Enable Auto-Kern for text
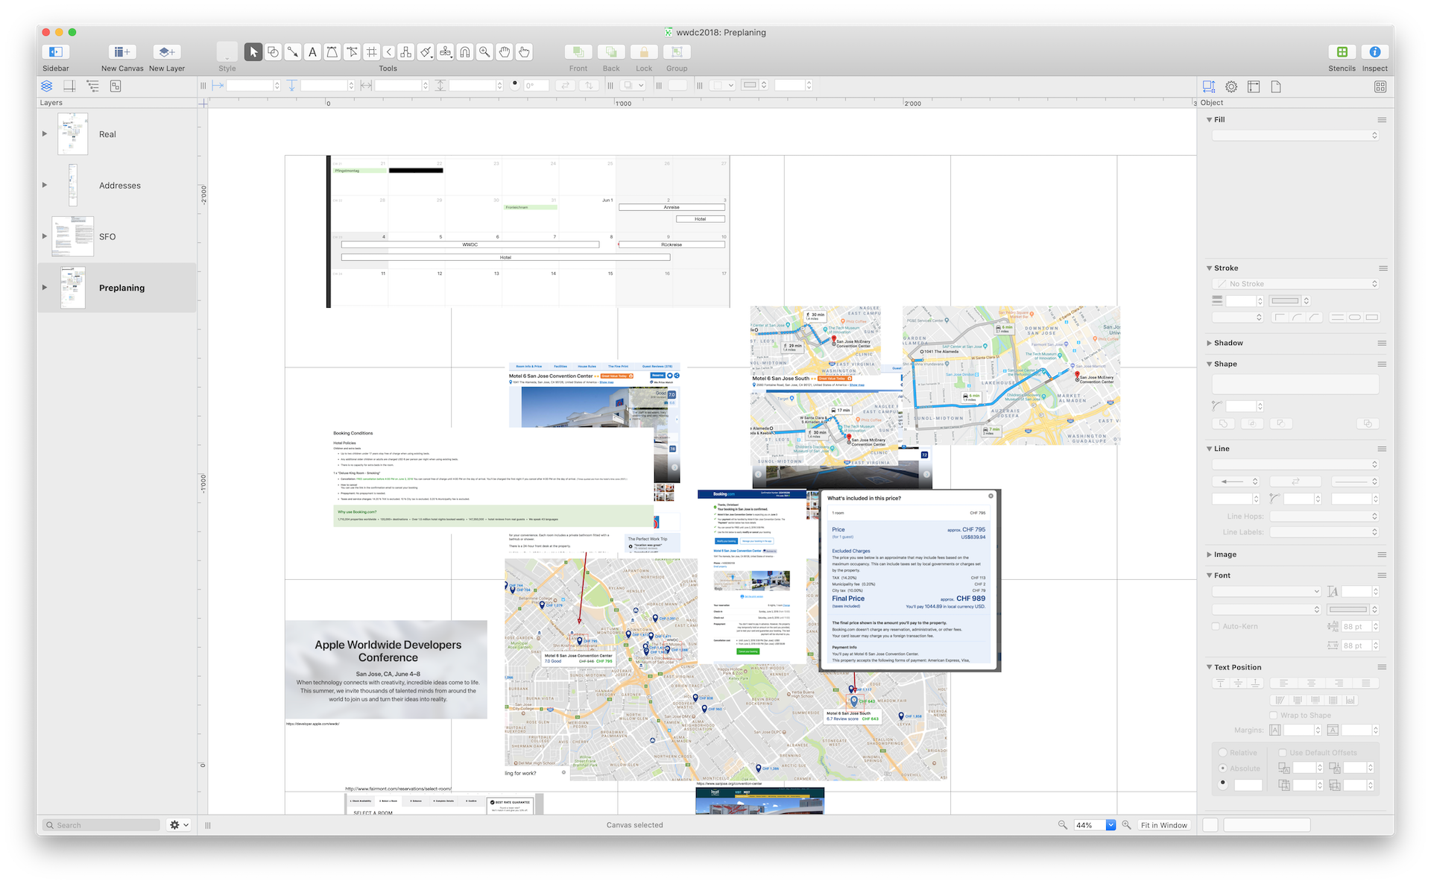 coord(1214,626)
